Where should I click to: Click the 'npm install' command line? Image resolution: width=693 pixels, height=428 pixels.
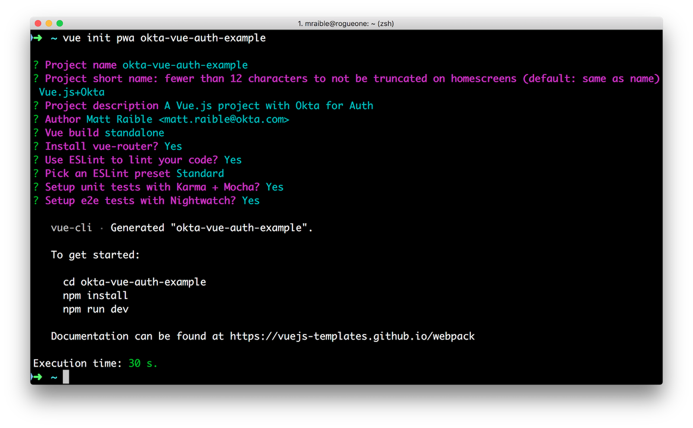tap(95, 296)
